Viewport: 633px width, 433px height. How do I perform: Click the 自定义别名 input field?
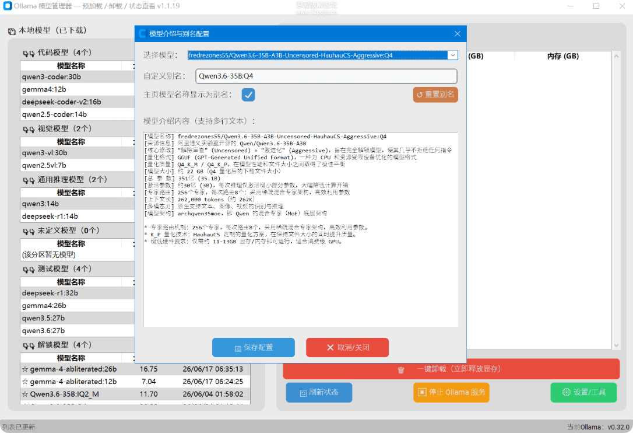(326, 76)
